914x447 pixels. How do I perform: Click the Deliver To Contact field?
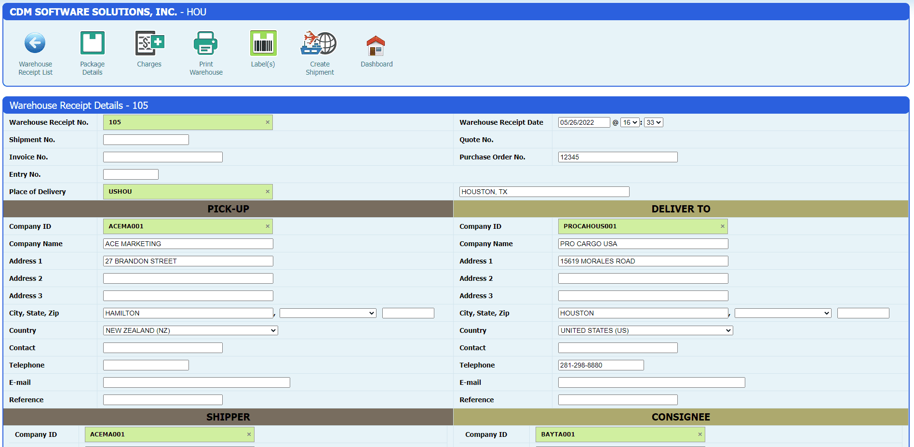click(x=618, y=348)
